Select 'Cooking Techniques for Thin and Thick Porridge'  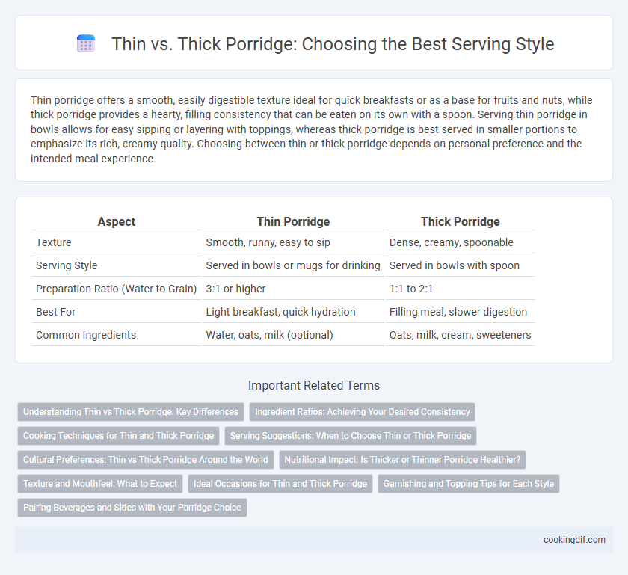pos(118,436)
